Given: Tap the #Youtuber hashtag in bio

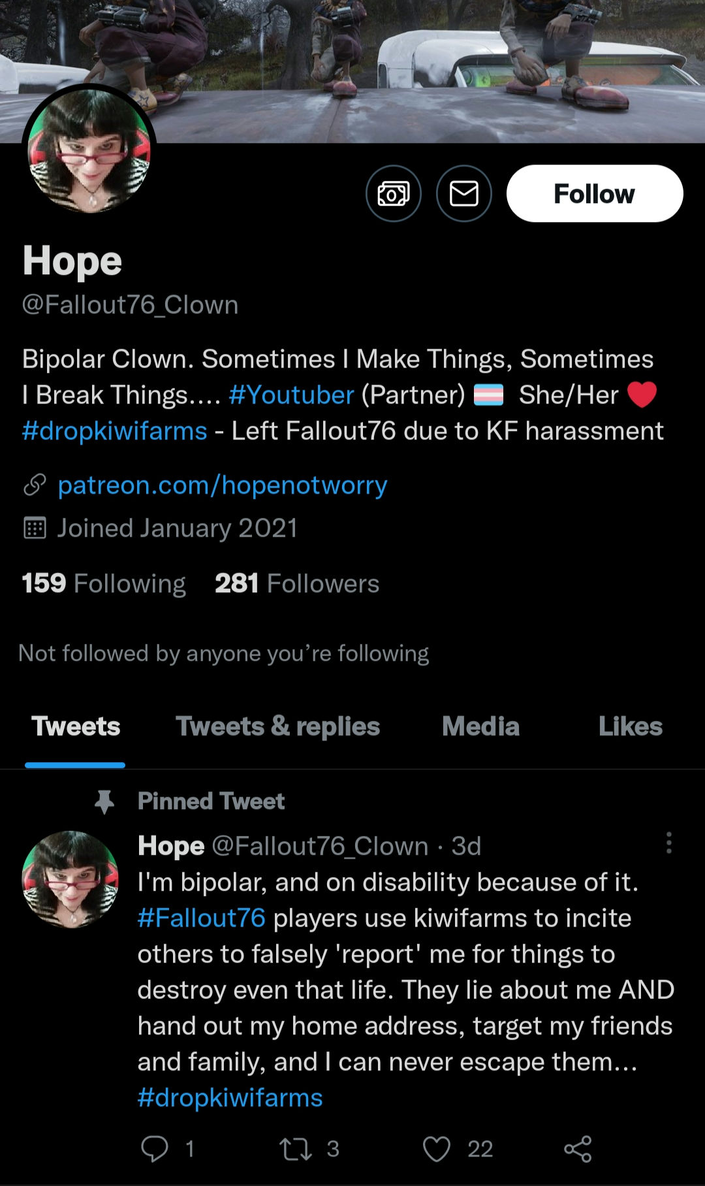Looking at the screenshot, I should click(291, 395).
